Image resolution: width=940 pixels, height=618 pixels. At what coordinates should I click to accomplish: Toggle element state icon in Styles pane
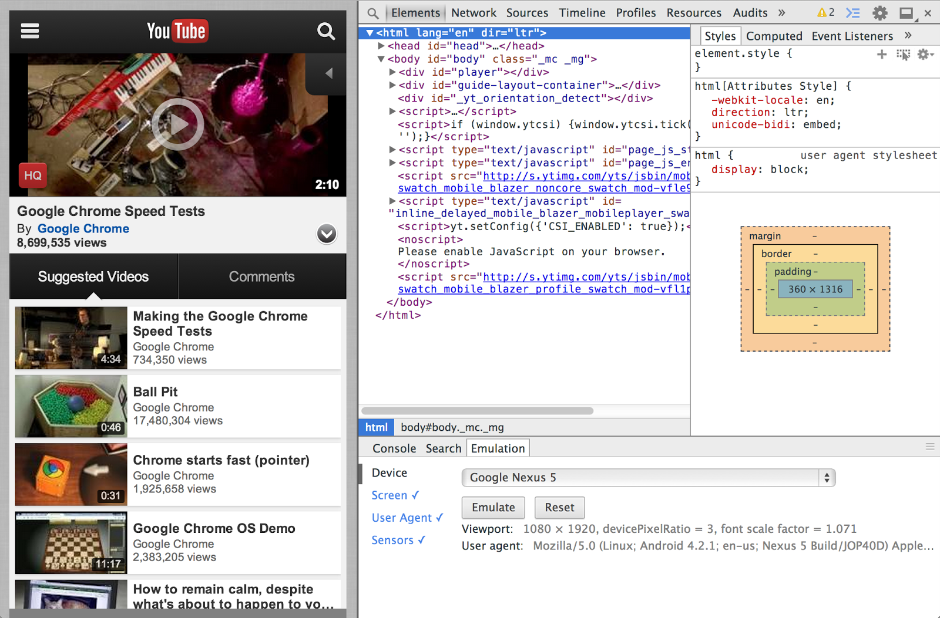[x=903, y=55]
